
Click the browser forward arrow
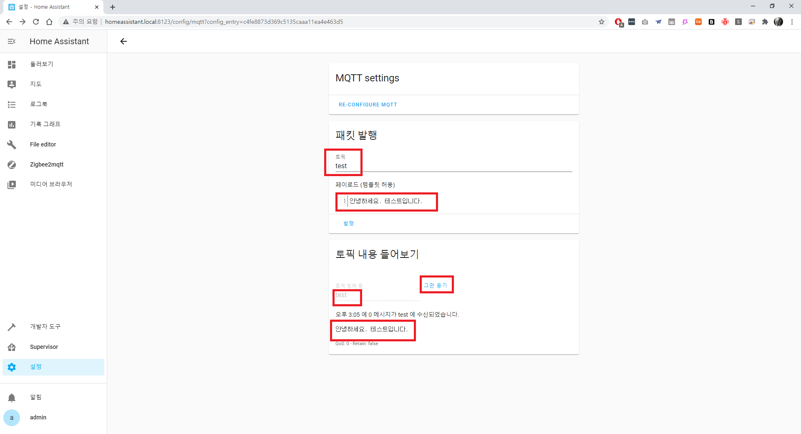click(23, 22)
